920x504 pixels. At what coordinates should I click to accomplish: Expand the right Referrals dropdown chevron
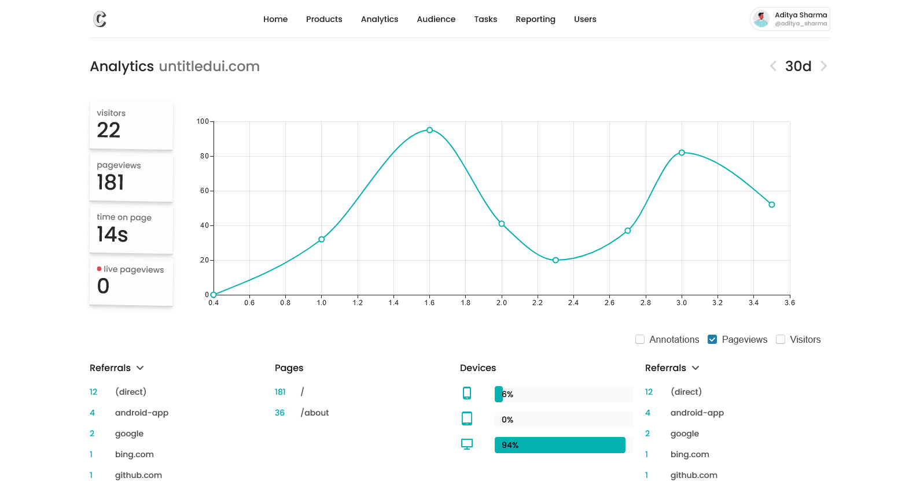pos(695,368)
